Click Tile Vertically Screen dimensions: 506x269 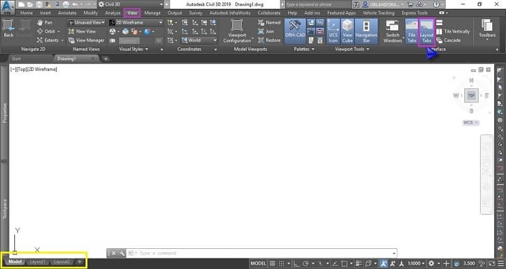453,31
